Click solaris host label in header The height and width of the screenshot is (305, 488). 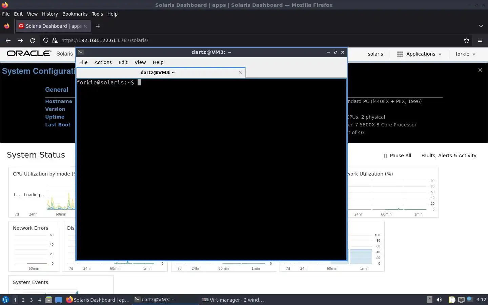(x=375, y=54)
